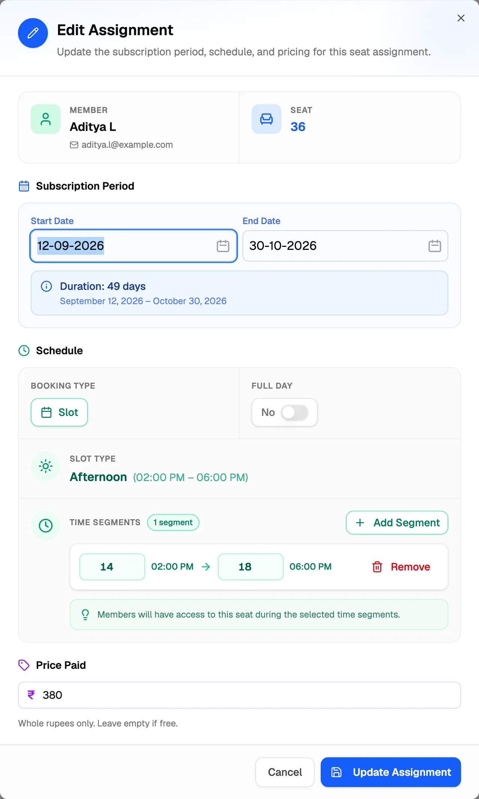Close the Edit Assignment dialog
This screenshot has height=799, width=479.
pos(461,18)
